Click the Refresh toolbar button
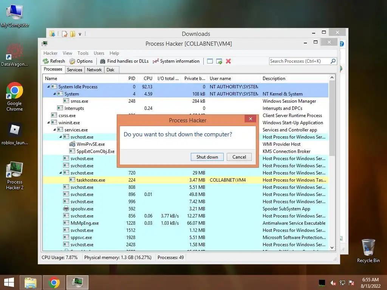Screen dimensions: 387x290 click(x=54, y=61)
